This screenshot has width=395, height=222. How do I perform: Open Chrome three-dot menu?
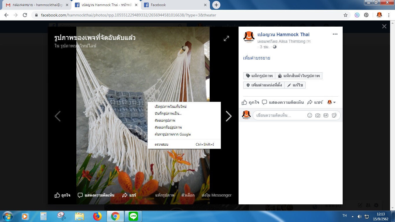click(x=389, y=15)
